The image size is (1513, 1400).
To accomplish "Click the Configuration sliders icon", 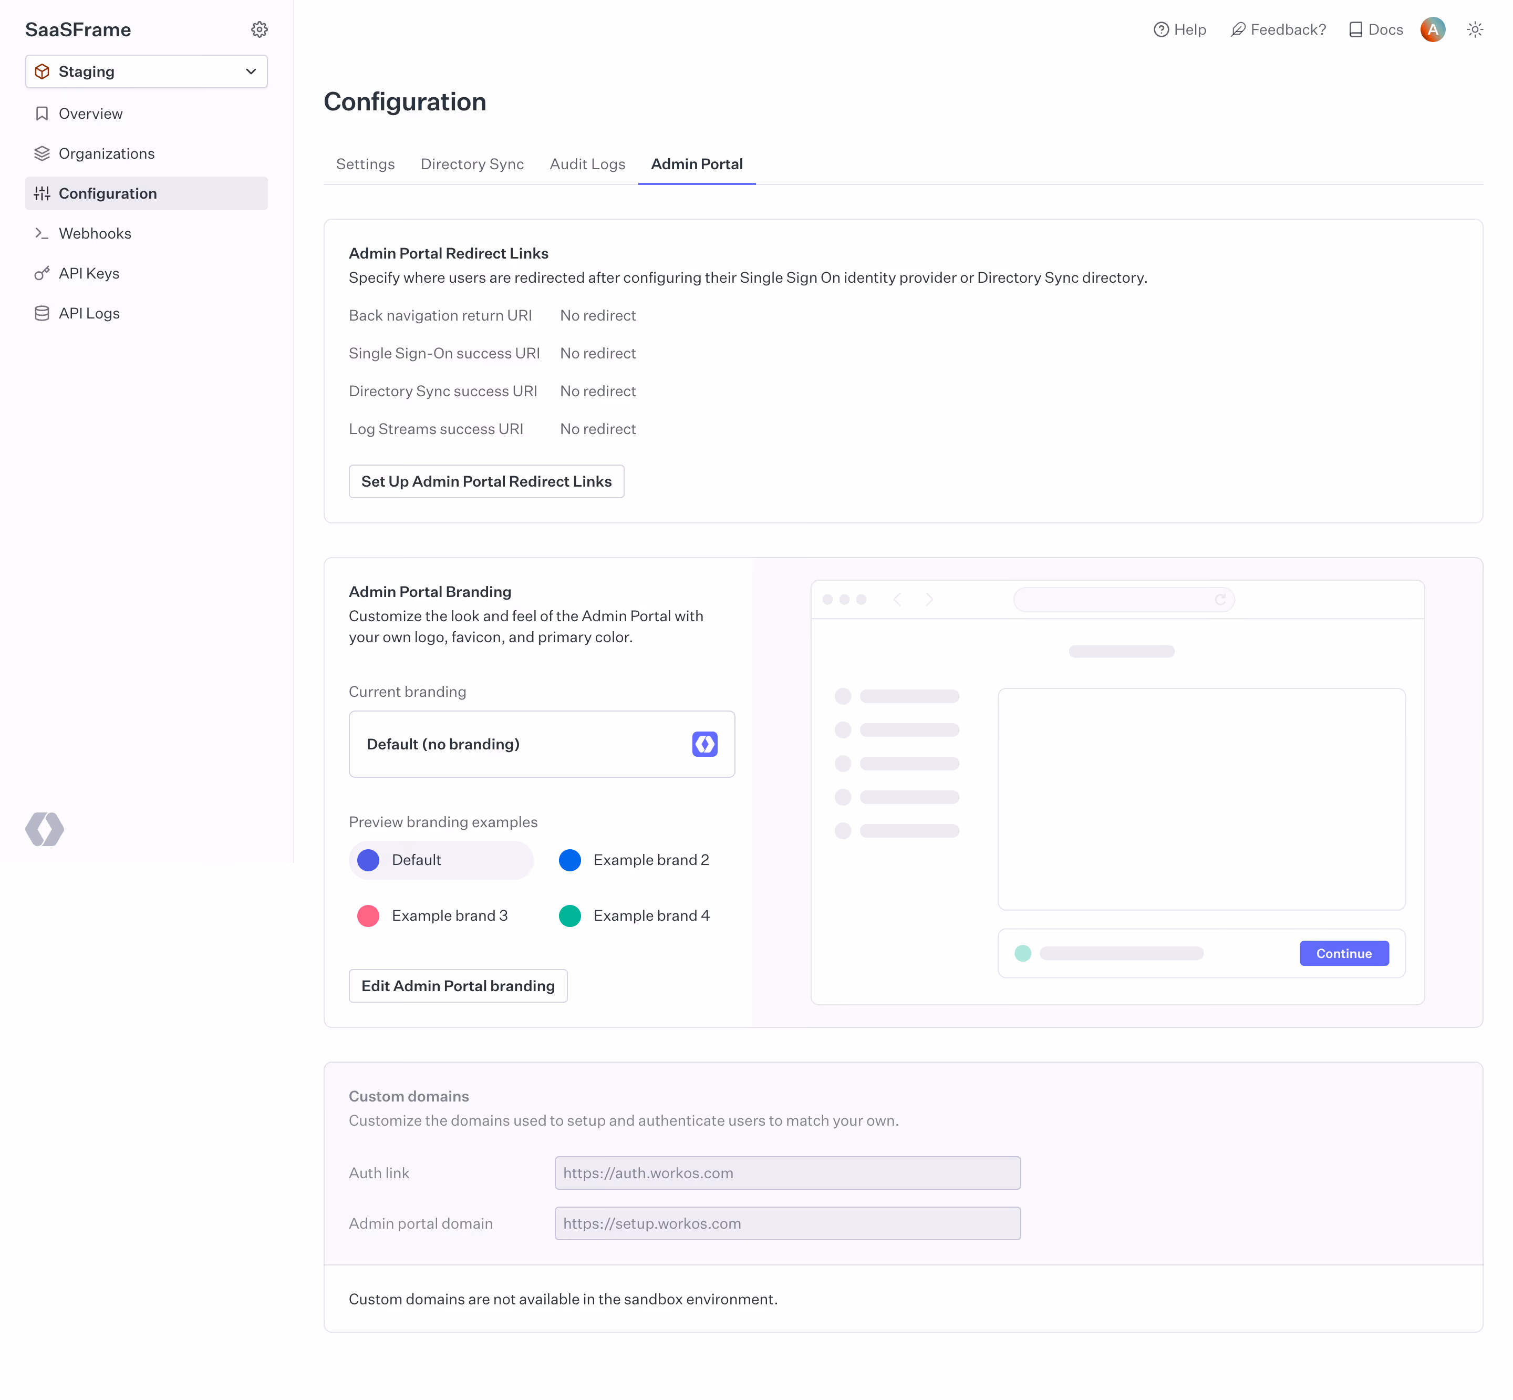I will tap(43, 193).
